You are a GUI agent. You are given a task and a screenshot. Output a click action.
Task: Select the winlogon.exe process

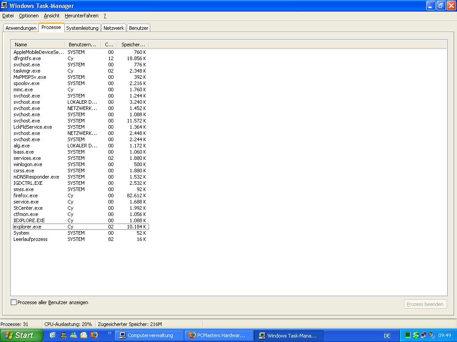tap(80, 164)
